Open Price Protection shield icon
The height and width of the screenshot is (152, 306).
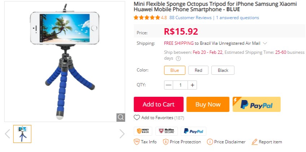[x=166, y=142]
